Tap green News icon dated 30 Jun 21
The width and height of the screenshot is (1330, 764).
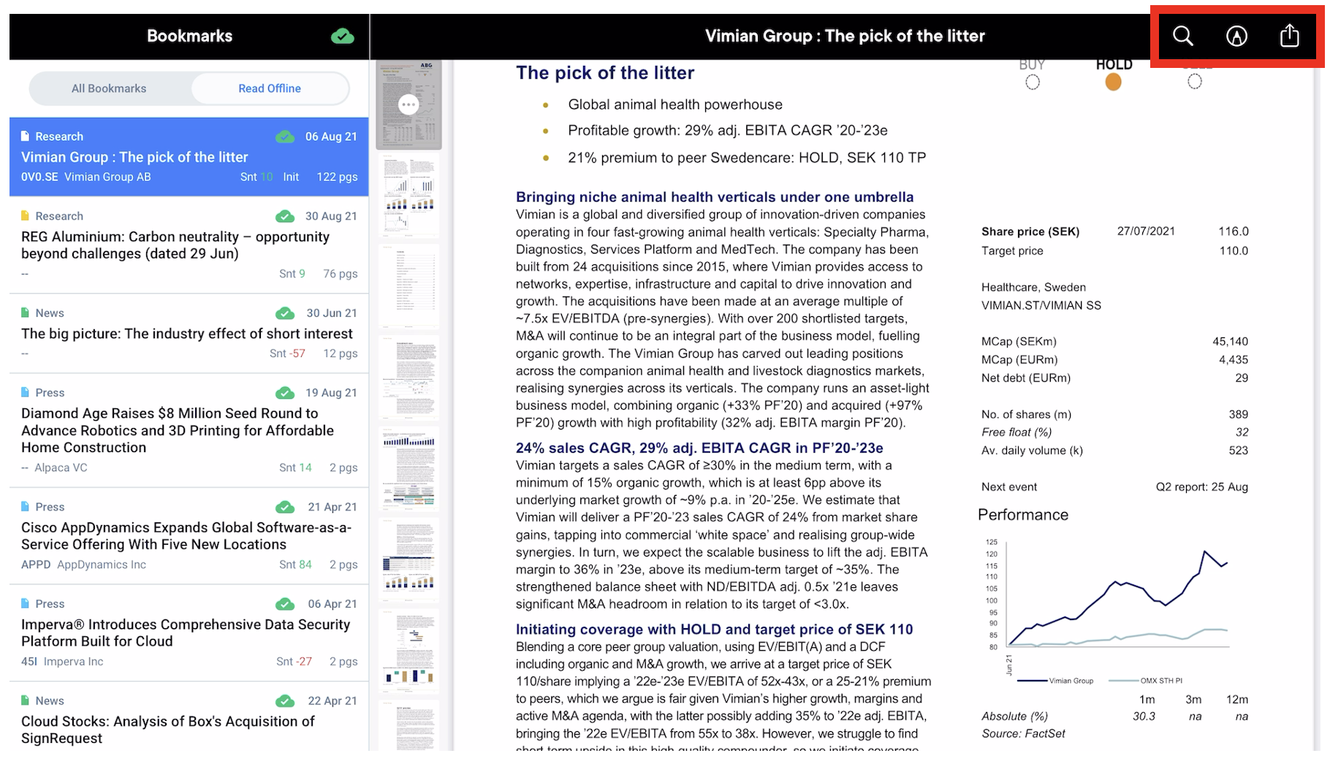point(26,313)
